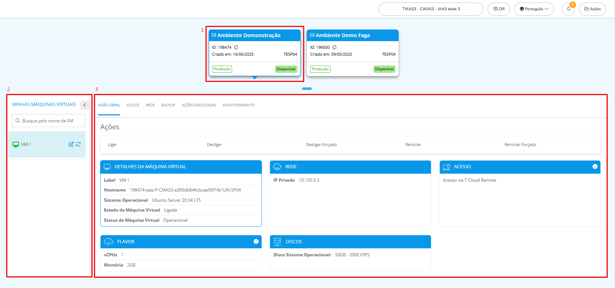The image size is (615, 288).
Task: Click Criado em: 09/05/2025 text
Action: point(331,54)
